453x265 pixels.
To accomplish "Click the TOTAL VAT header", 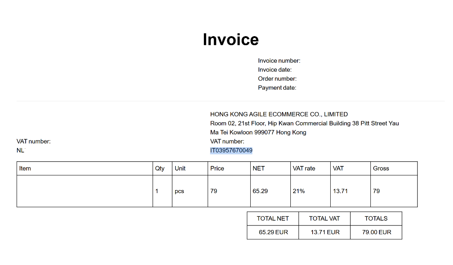I will pyautogui.click(x=324, y=218).
